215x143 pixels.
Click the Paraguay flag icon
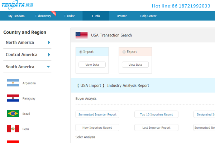(x=13, y=98)
